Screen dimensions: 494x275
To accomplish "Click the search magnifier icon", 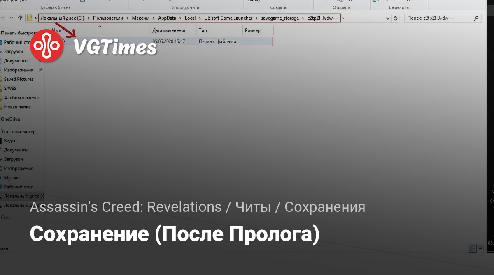I will click(476, 18).
